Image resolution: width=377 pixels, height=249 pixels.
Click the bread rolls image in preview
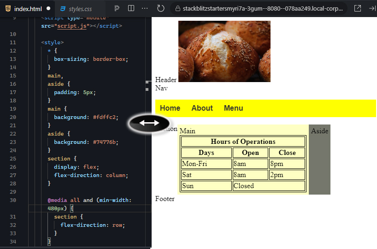tap(224, 51)
